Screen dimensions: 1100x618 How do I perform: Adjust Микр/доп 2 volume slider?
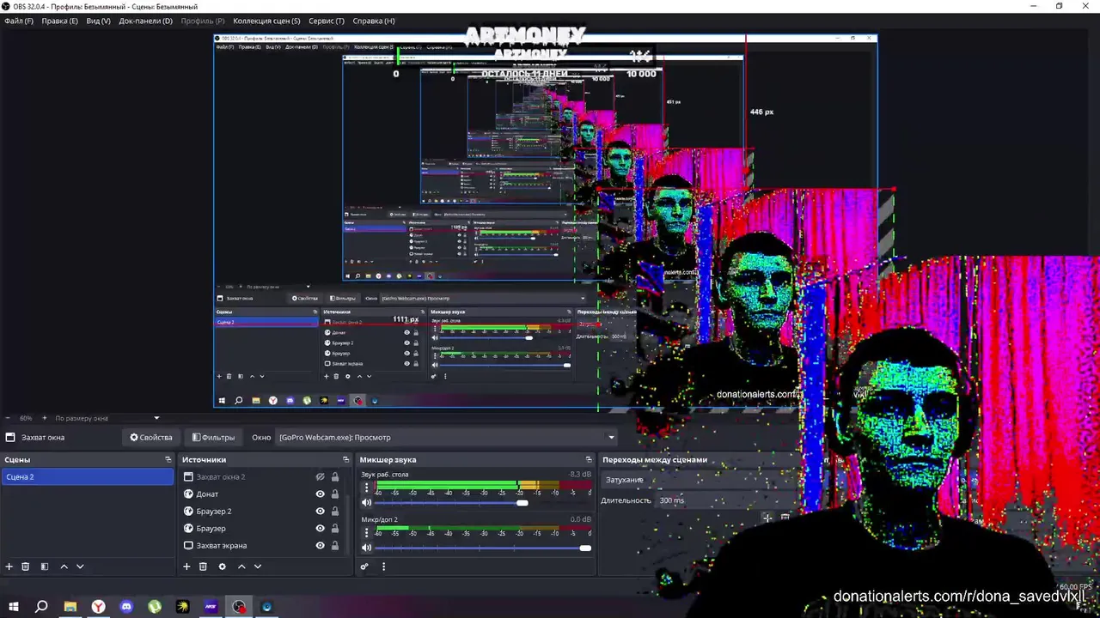[484, 548]
